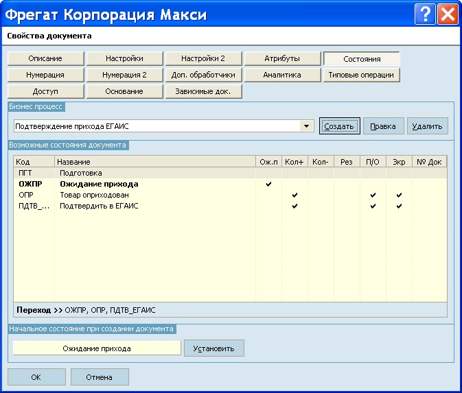Click the Установить button

(x=214, y=348)
